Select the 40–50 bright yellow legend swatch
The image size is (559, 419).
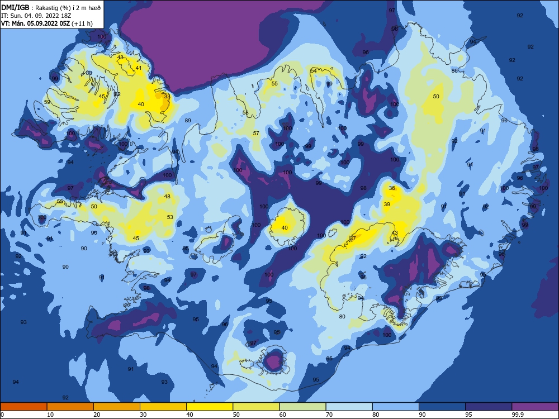point(210,407)
